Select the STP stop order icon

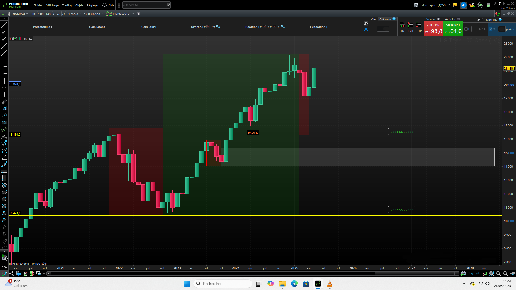point(419,25)
